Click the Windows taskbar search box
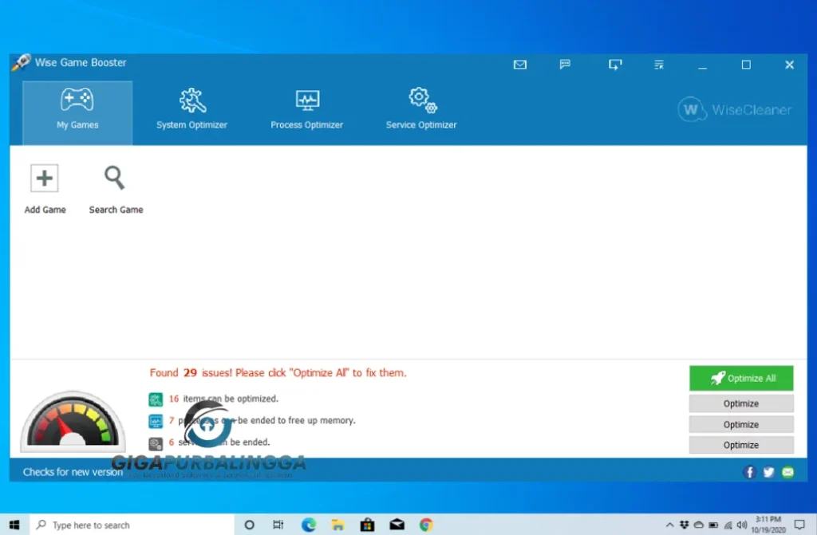817x535 pixels. click(x=132, y=525)
